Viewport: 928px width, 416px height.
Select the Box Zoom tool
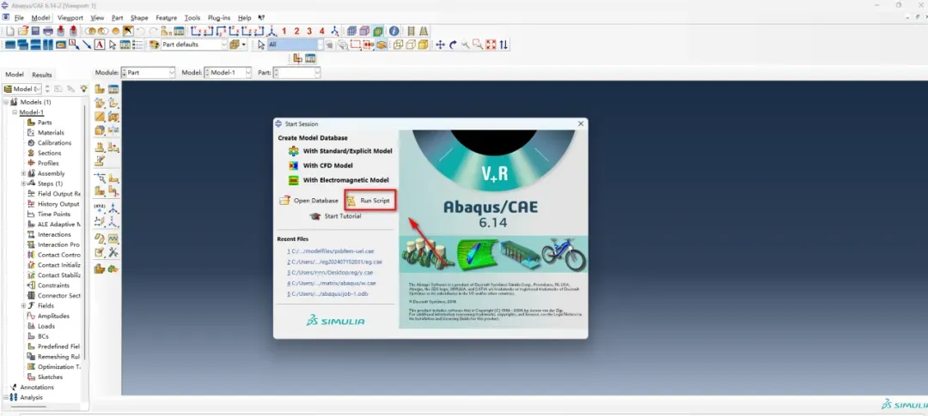click(478, 45)
